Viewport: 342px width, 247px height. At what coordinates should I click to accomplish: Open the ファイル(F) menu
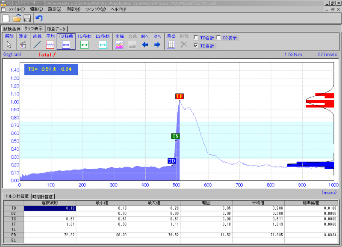pyautogui.click(x=16, y=9)
